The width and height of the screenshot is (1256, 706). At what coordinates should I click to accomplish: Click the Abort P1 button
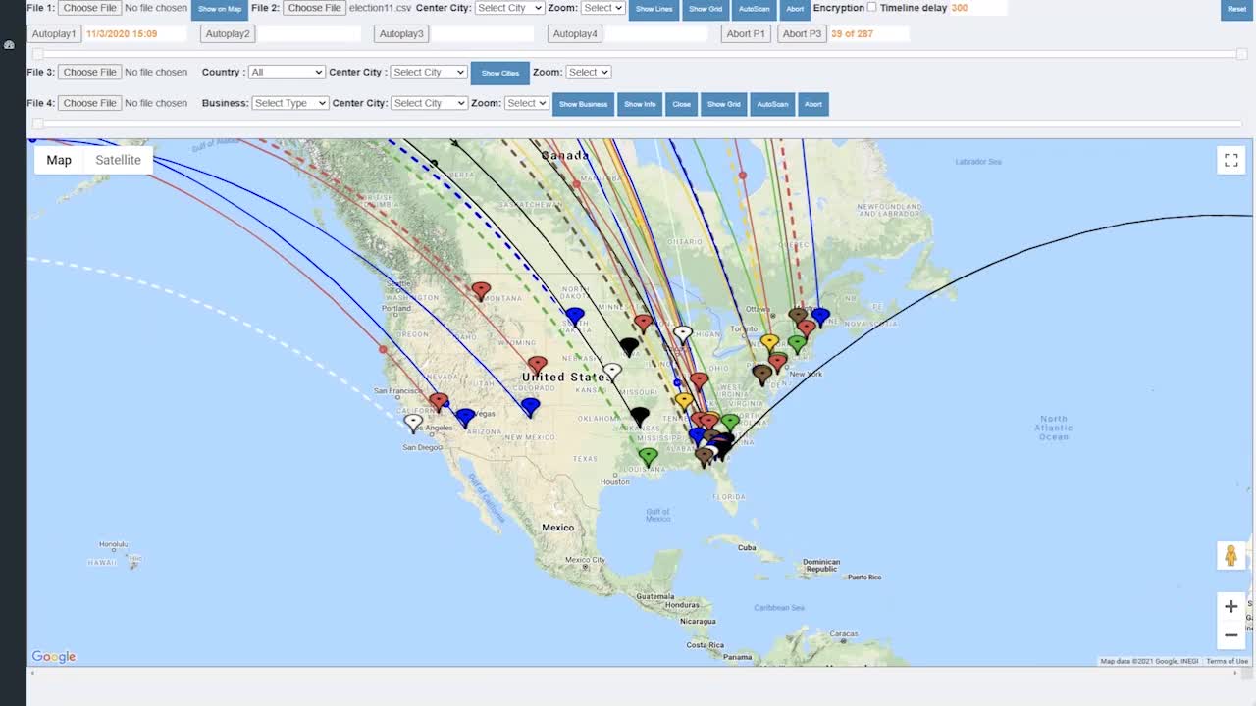746,33
